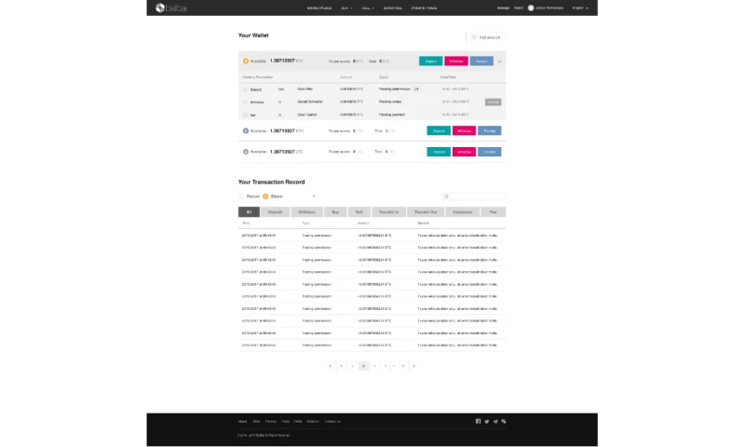Open the baibai logo home link
Viewport: 745px width, 447px height.
click(171, 8)
